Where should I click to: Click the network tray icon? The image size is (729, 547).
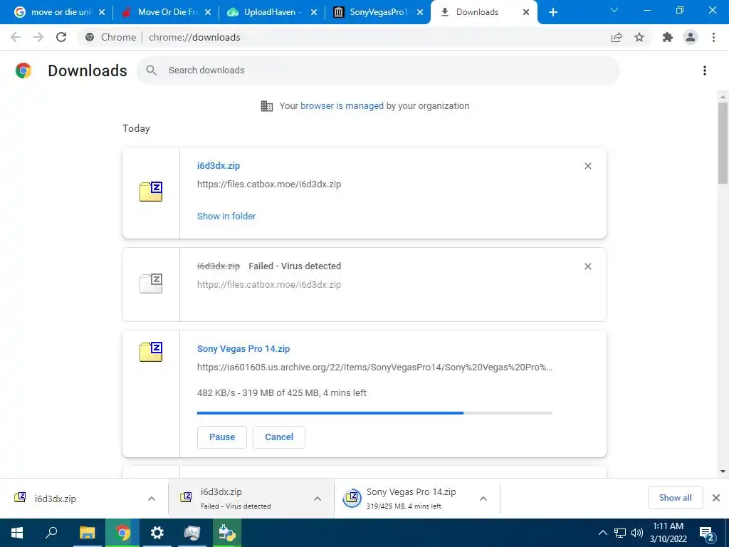620,533
